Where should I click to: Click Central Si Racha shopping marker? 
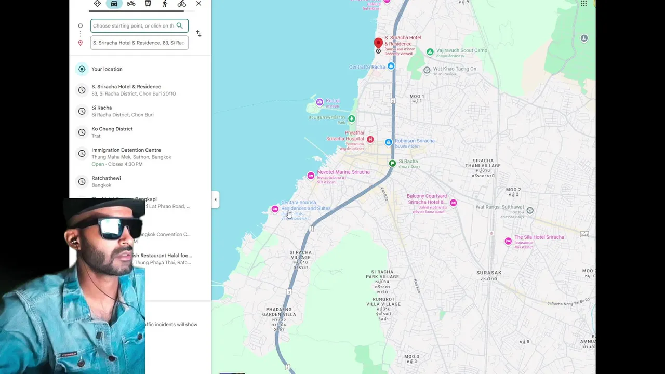(x=391, y=66)
